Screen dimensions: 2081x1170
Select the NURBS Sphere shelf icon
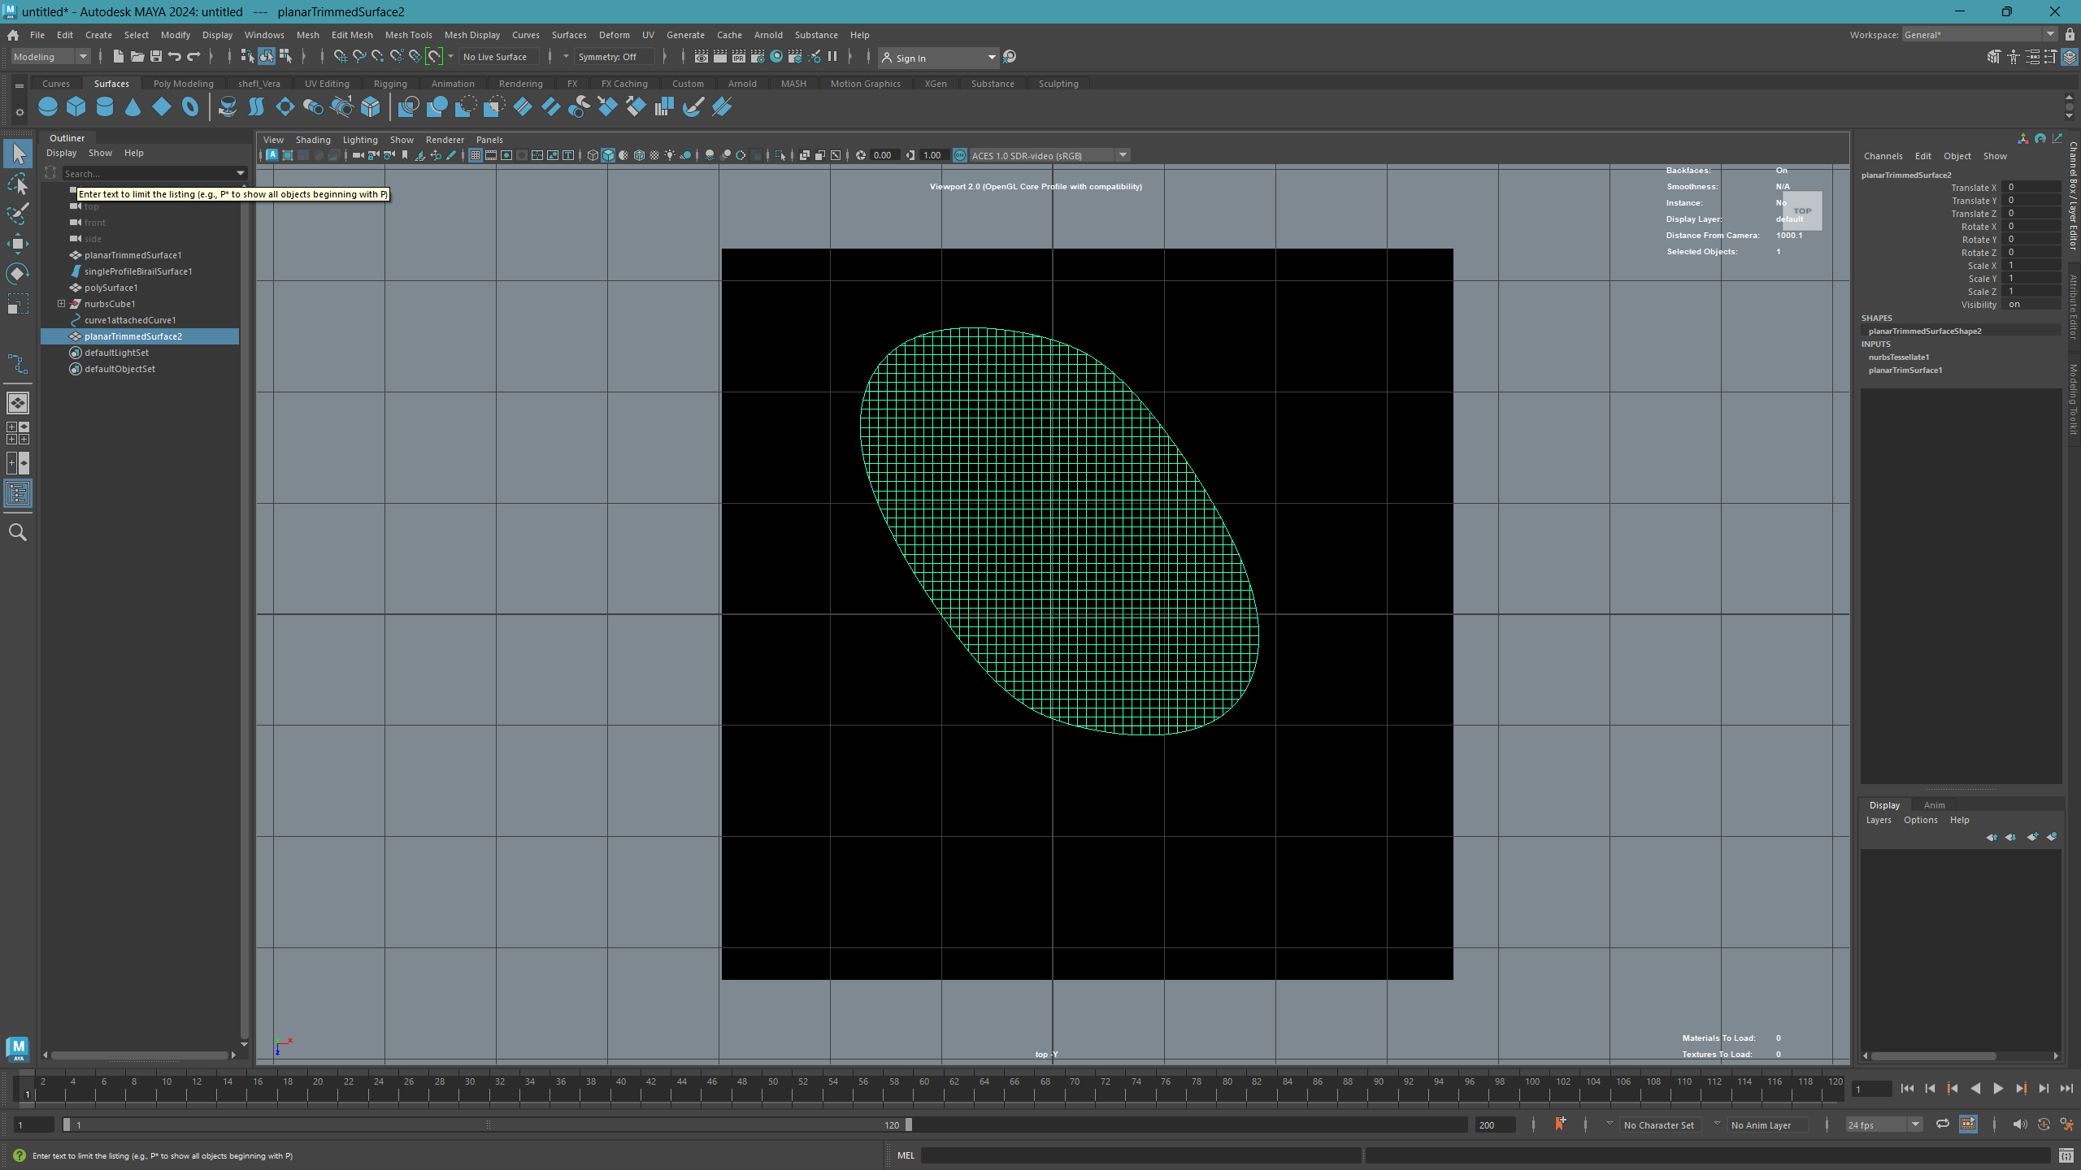(x=48, y=106)
